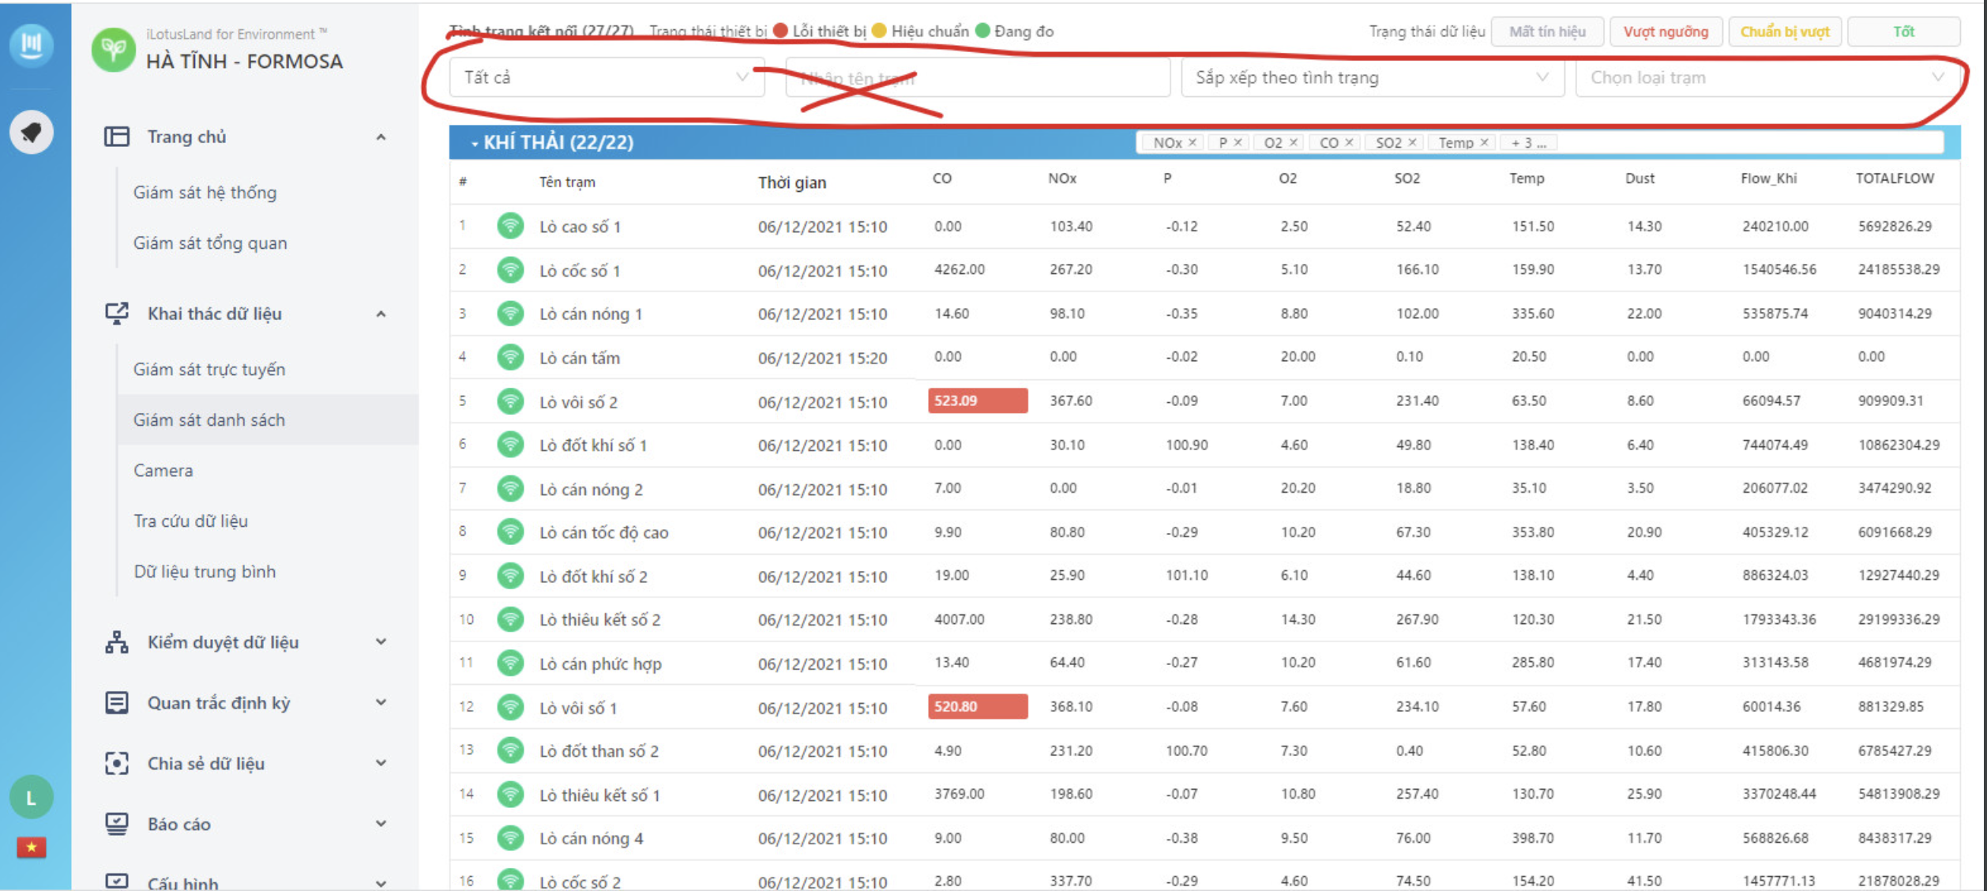Click the green signal icon for Lò cao số 1
This screenshot has width=1987, height=891.
[511, 227]
